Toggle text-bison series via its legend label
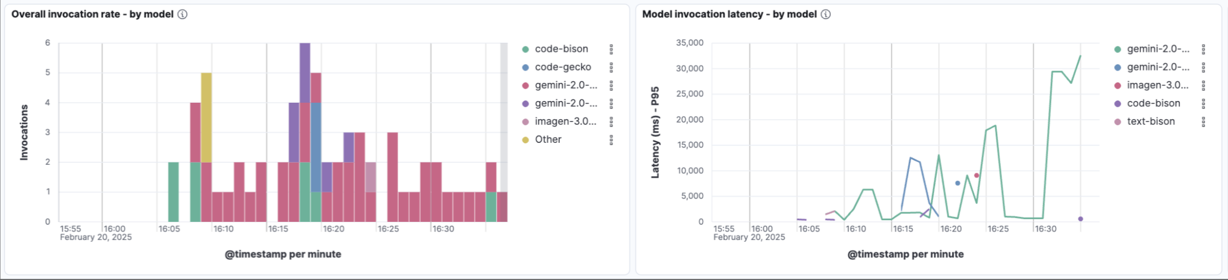Viewport: 1228px width, 280px height. pos(1151,121)
